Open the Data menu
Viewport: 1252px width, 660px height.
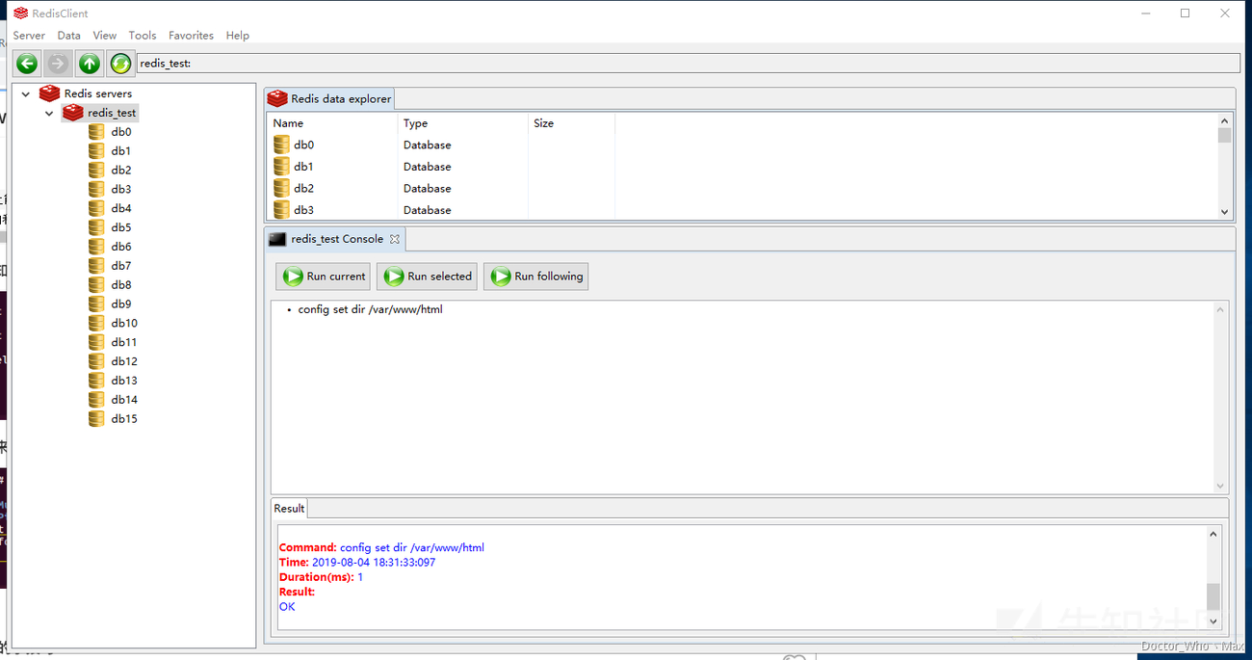tap(68, 36)
